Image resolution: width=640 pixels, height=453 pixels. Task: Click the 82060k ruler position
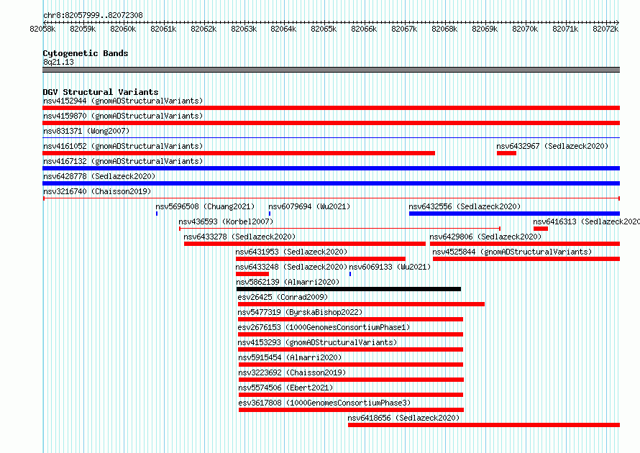click(123, 29)
